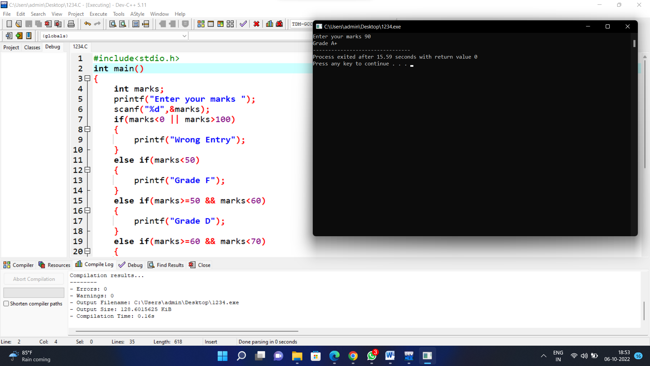Viewport: 650px width, 366px height.
Task: Switch to the Debug tab at the bottom
Action: click(x=134, y=265)
